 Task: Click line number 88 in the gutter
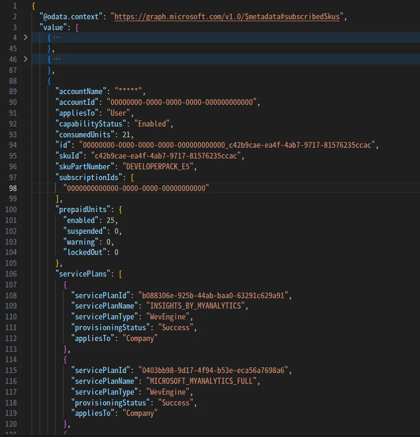13,81
